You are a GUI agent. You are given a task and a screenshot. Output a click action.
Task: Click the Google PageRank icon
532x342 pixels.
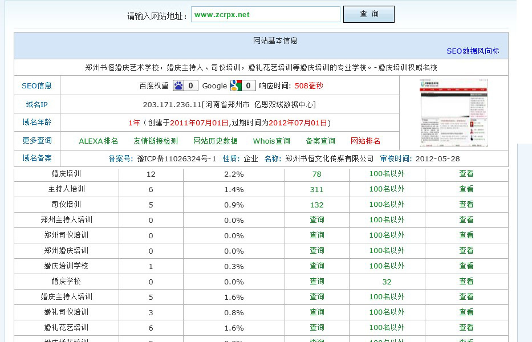pyautogui.click(x=235, y=85)
